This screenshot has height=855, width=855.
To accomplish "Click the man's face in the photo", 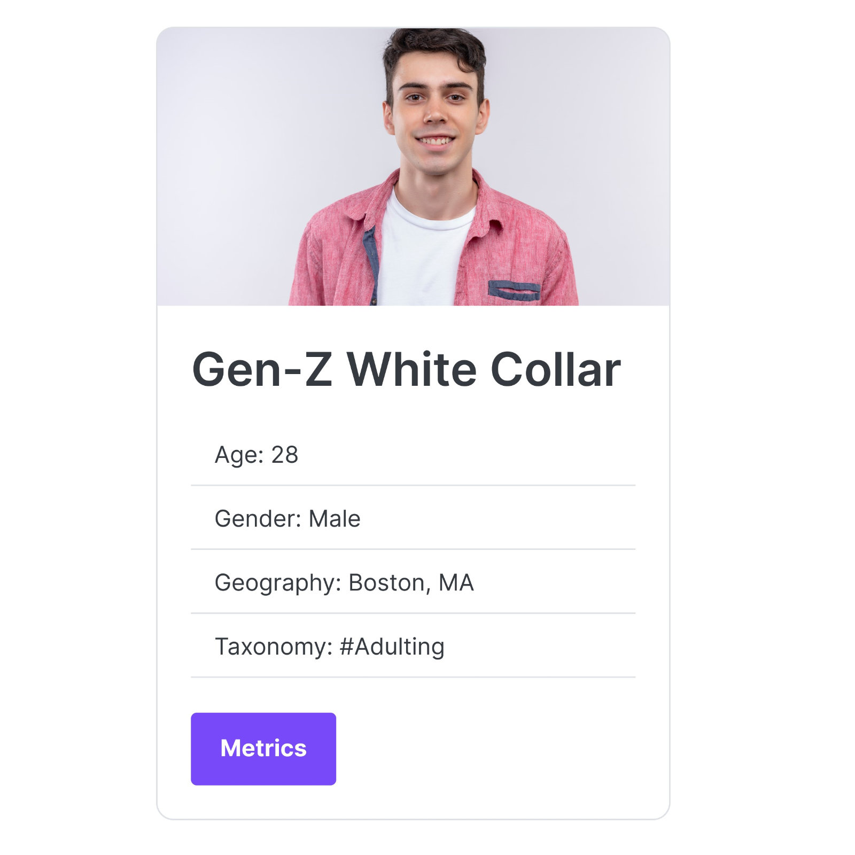I will pyautogui.click(x=436, y=115).
